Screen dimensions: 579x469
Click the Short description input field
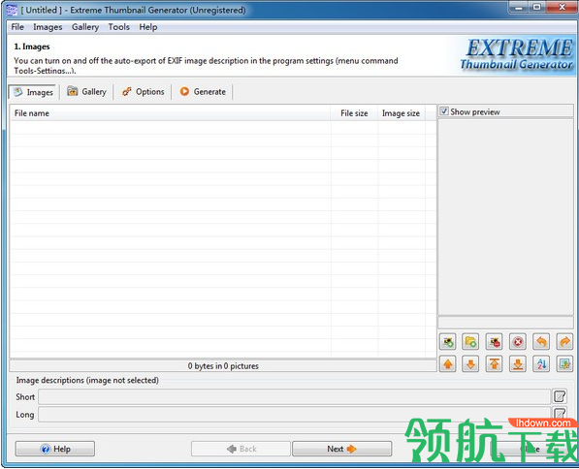294,397
